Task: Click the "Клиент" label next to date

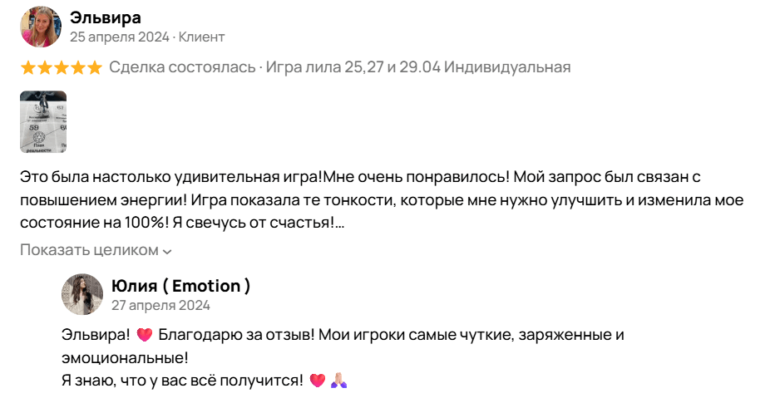Action: tap(202, 37)
